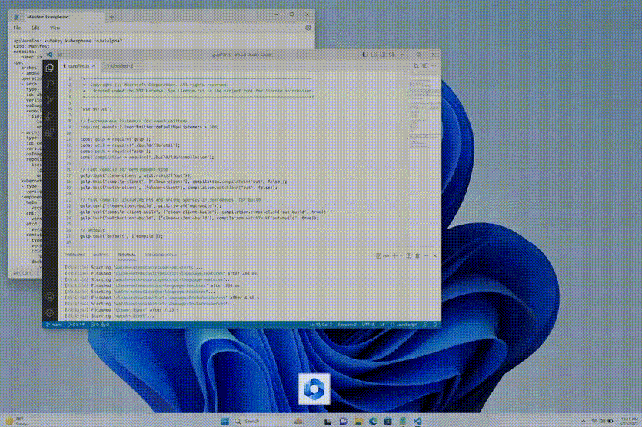Open the new-terminal launch profile dropdown arrow
Screen dimensions: 642x427
[401, 255]
